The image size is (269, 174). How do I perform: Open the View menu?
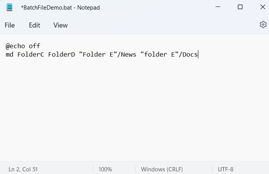[x=60, y=25]
